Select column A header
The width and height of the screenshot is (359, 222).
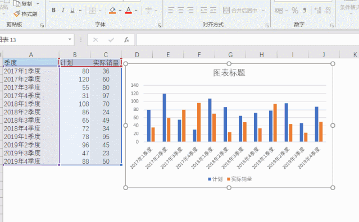click(31, 54)
